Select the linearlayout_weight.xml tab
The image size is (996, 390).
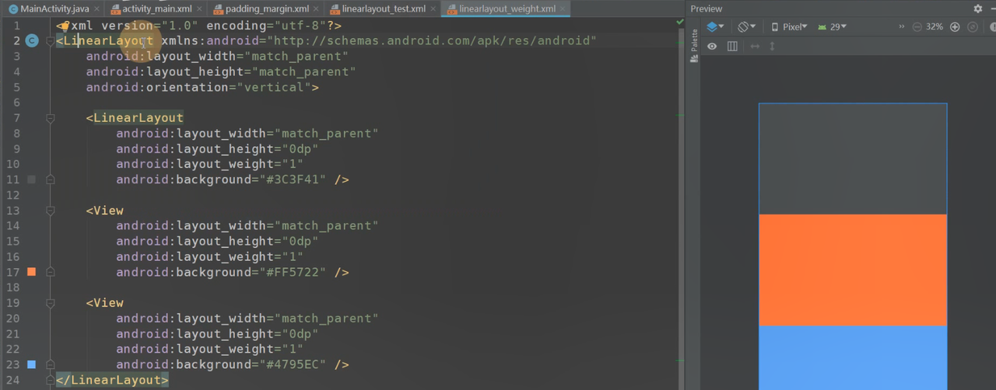point(506,9)
